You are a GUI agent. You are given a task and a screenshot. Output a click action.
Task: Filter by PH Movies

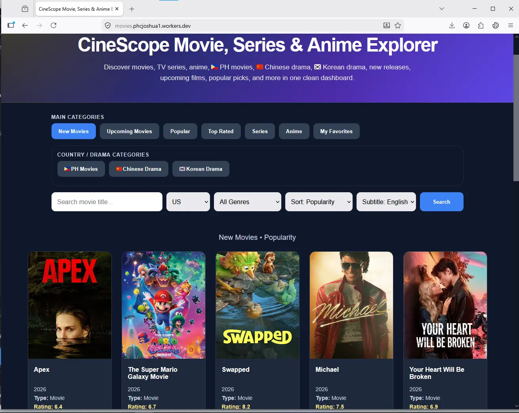pos(81,169)
